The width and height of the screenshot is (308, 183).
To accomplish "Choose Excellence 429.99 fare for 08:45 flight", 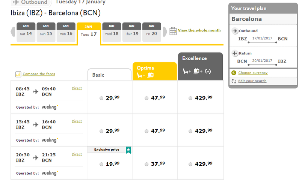I will (x=190, y=98).
